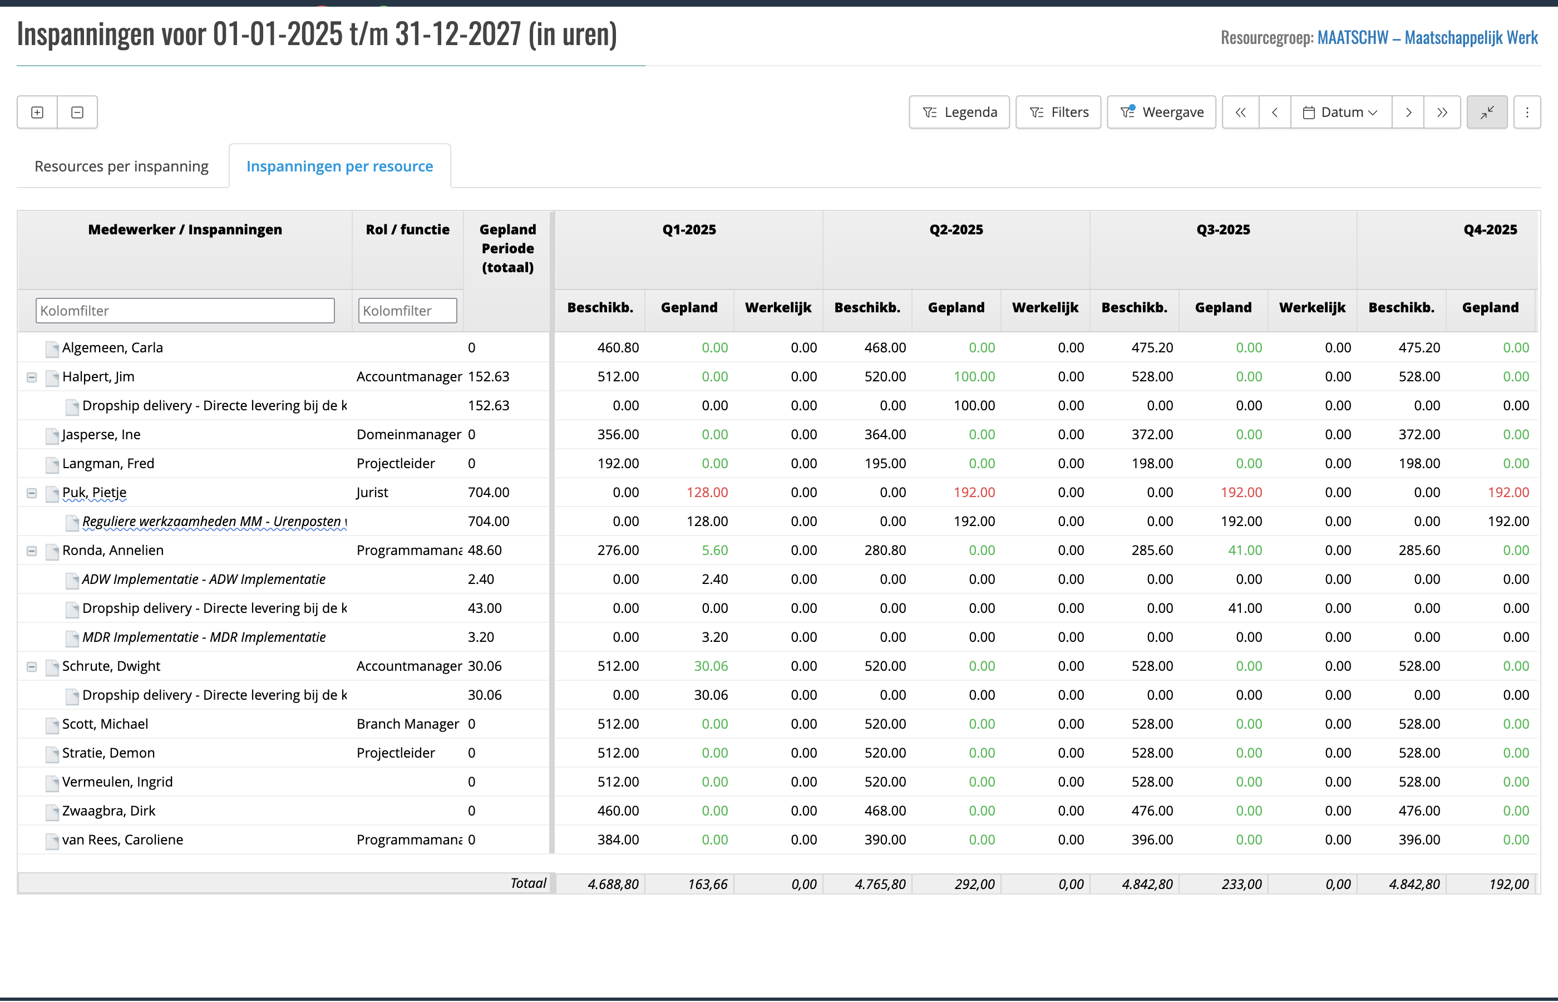
Task: Open the three-dot more options menu
Action: click(x=1527, y=112)
